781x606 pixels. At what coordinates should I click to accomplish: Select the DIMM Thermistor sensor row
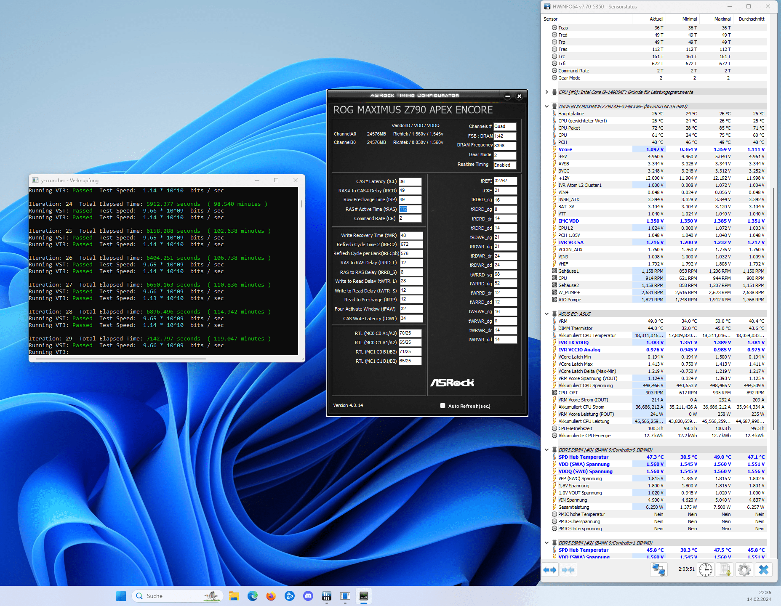tap(659, 328)
